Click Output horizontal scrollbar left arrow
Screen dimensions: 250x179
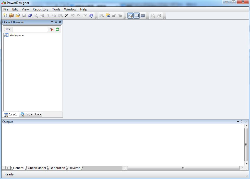click(x=125, y=168)
